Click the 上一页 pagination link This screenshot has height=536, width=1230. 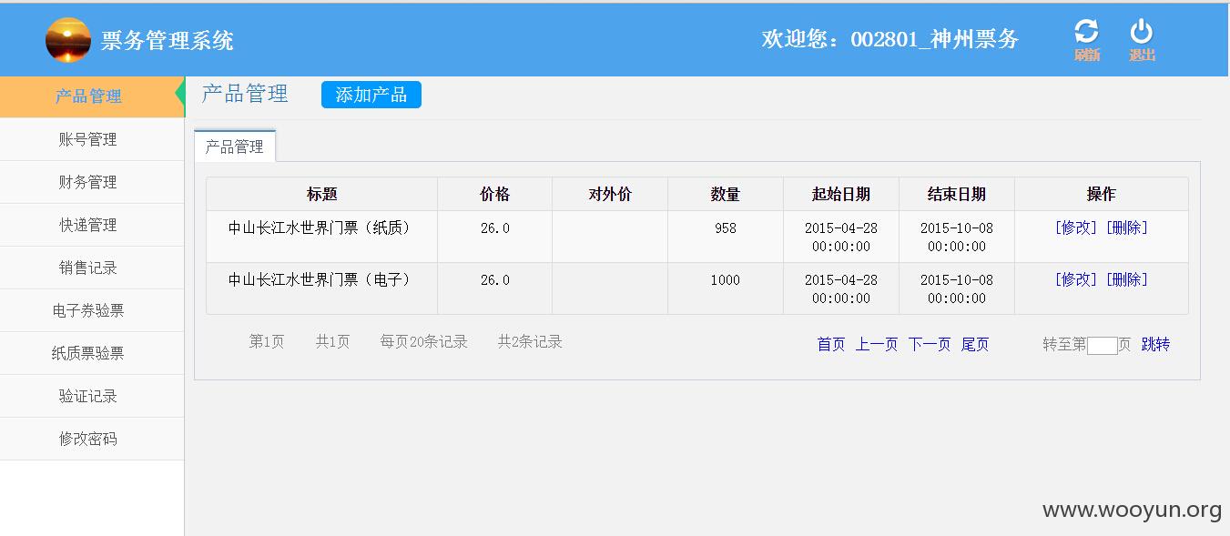(877, 344)
